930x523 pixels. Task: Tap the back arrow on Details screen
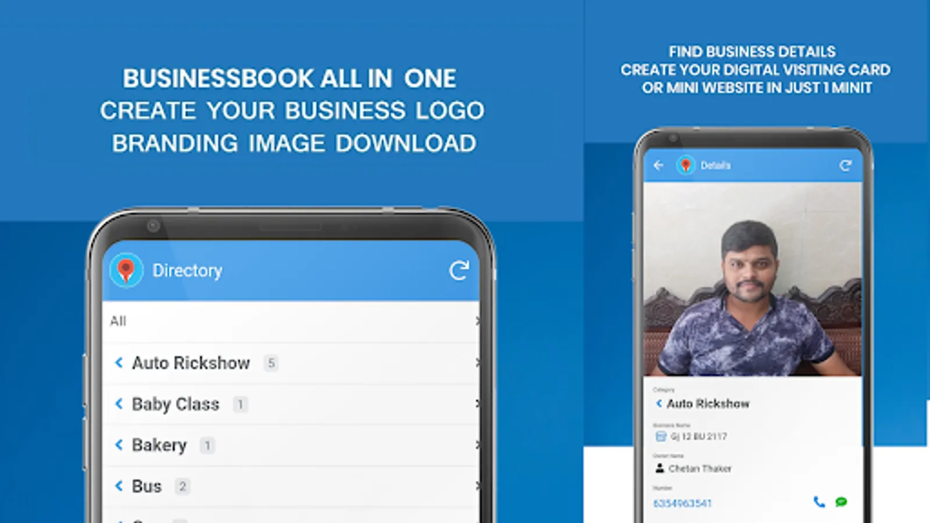tap(659, 166)
